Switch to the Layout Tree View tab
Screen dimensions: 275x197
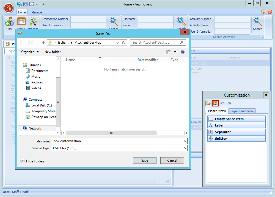(242, 111)
